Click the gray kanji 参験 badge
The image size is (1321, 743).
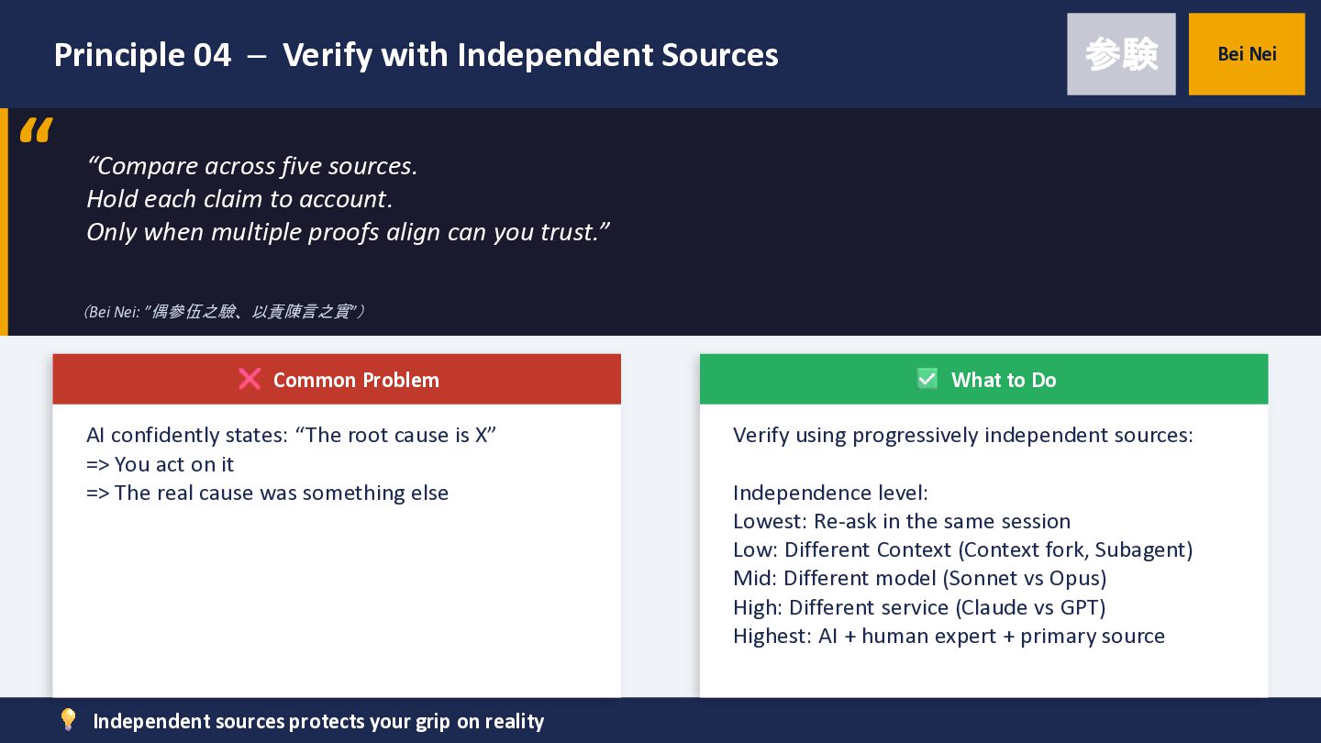coord(1121,54)
